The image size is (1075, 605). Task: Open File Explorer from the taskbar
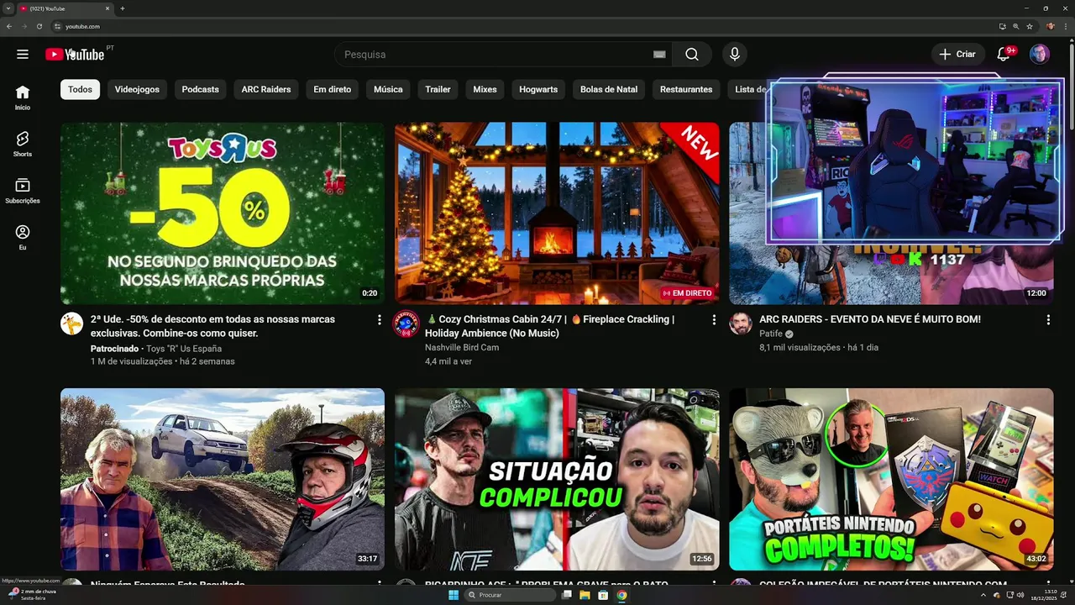coord(585,595)
